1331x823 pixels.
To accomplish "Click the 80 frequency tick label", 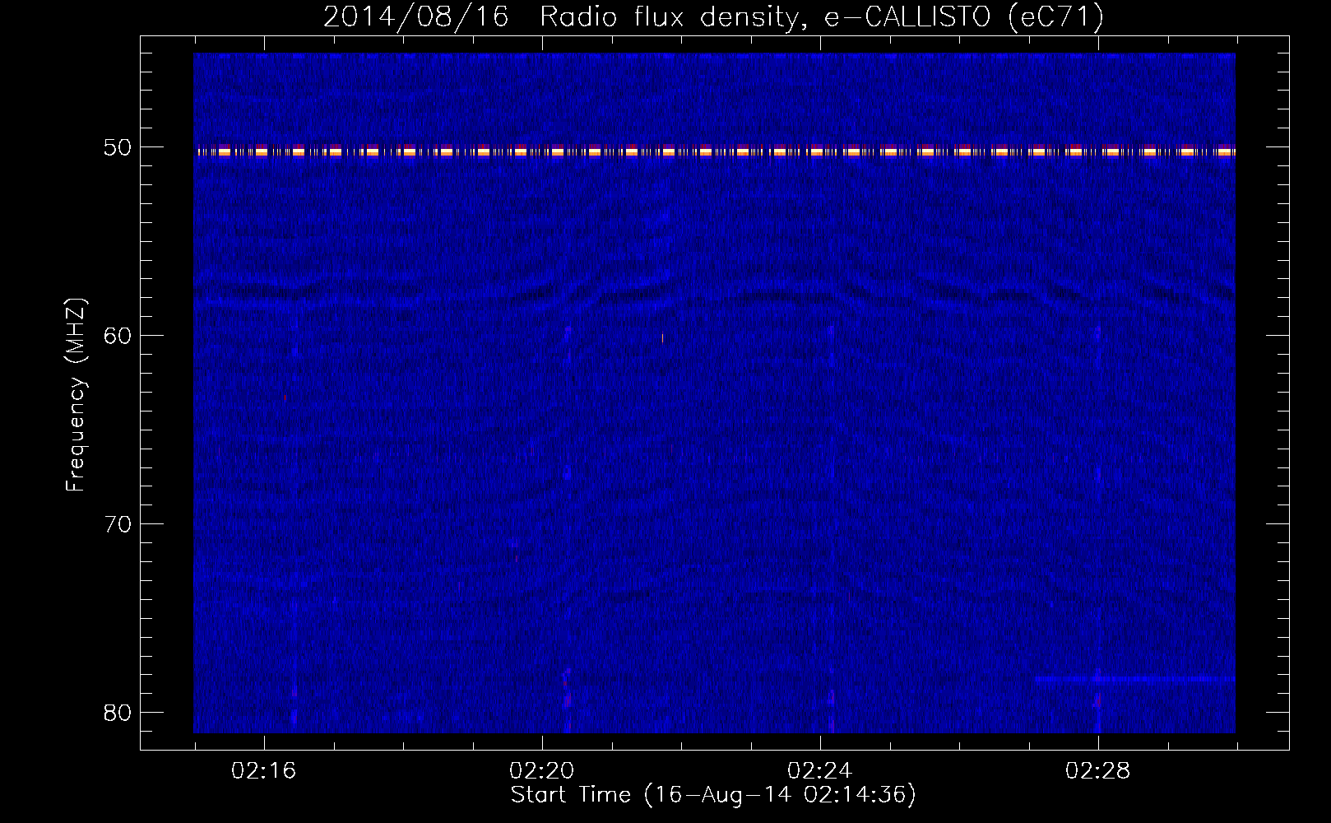I will (118, 713).
